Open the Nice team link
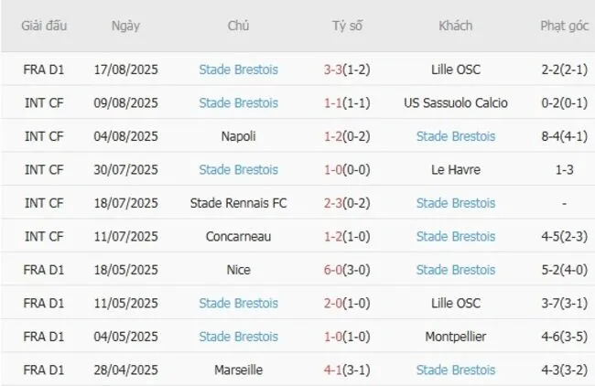Image resolution: width=595 pixels, height=386 pixels. click(238, 270)
